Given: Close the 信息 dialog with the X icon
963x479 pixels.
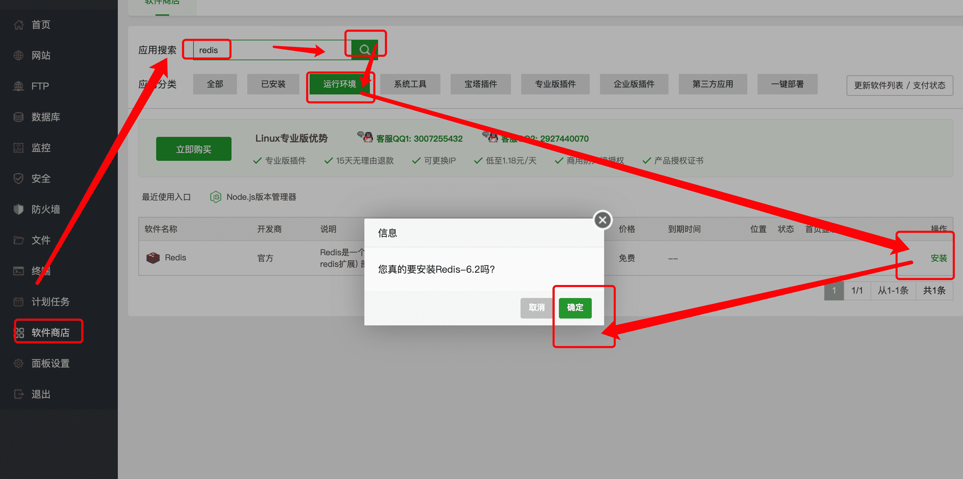Looking at the screenshot, I should click(603, 220).
